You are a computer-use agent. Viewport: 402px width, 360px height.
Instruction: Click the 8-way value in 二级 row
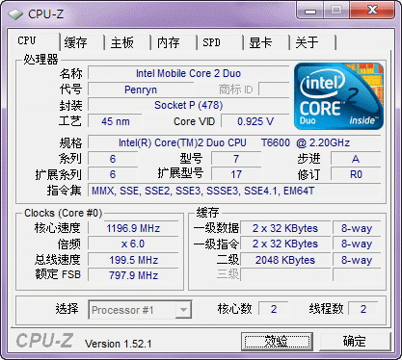click(357, 260)
